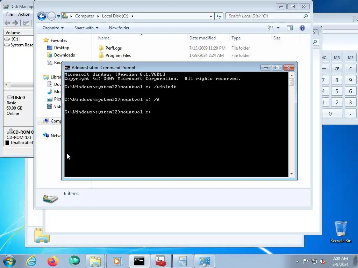Select CD-ROM 0 in Disk Management
Viewport: 358px width, 268px height.
pos(20,132)
